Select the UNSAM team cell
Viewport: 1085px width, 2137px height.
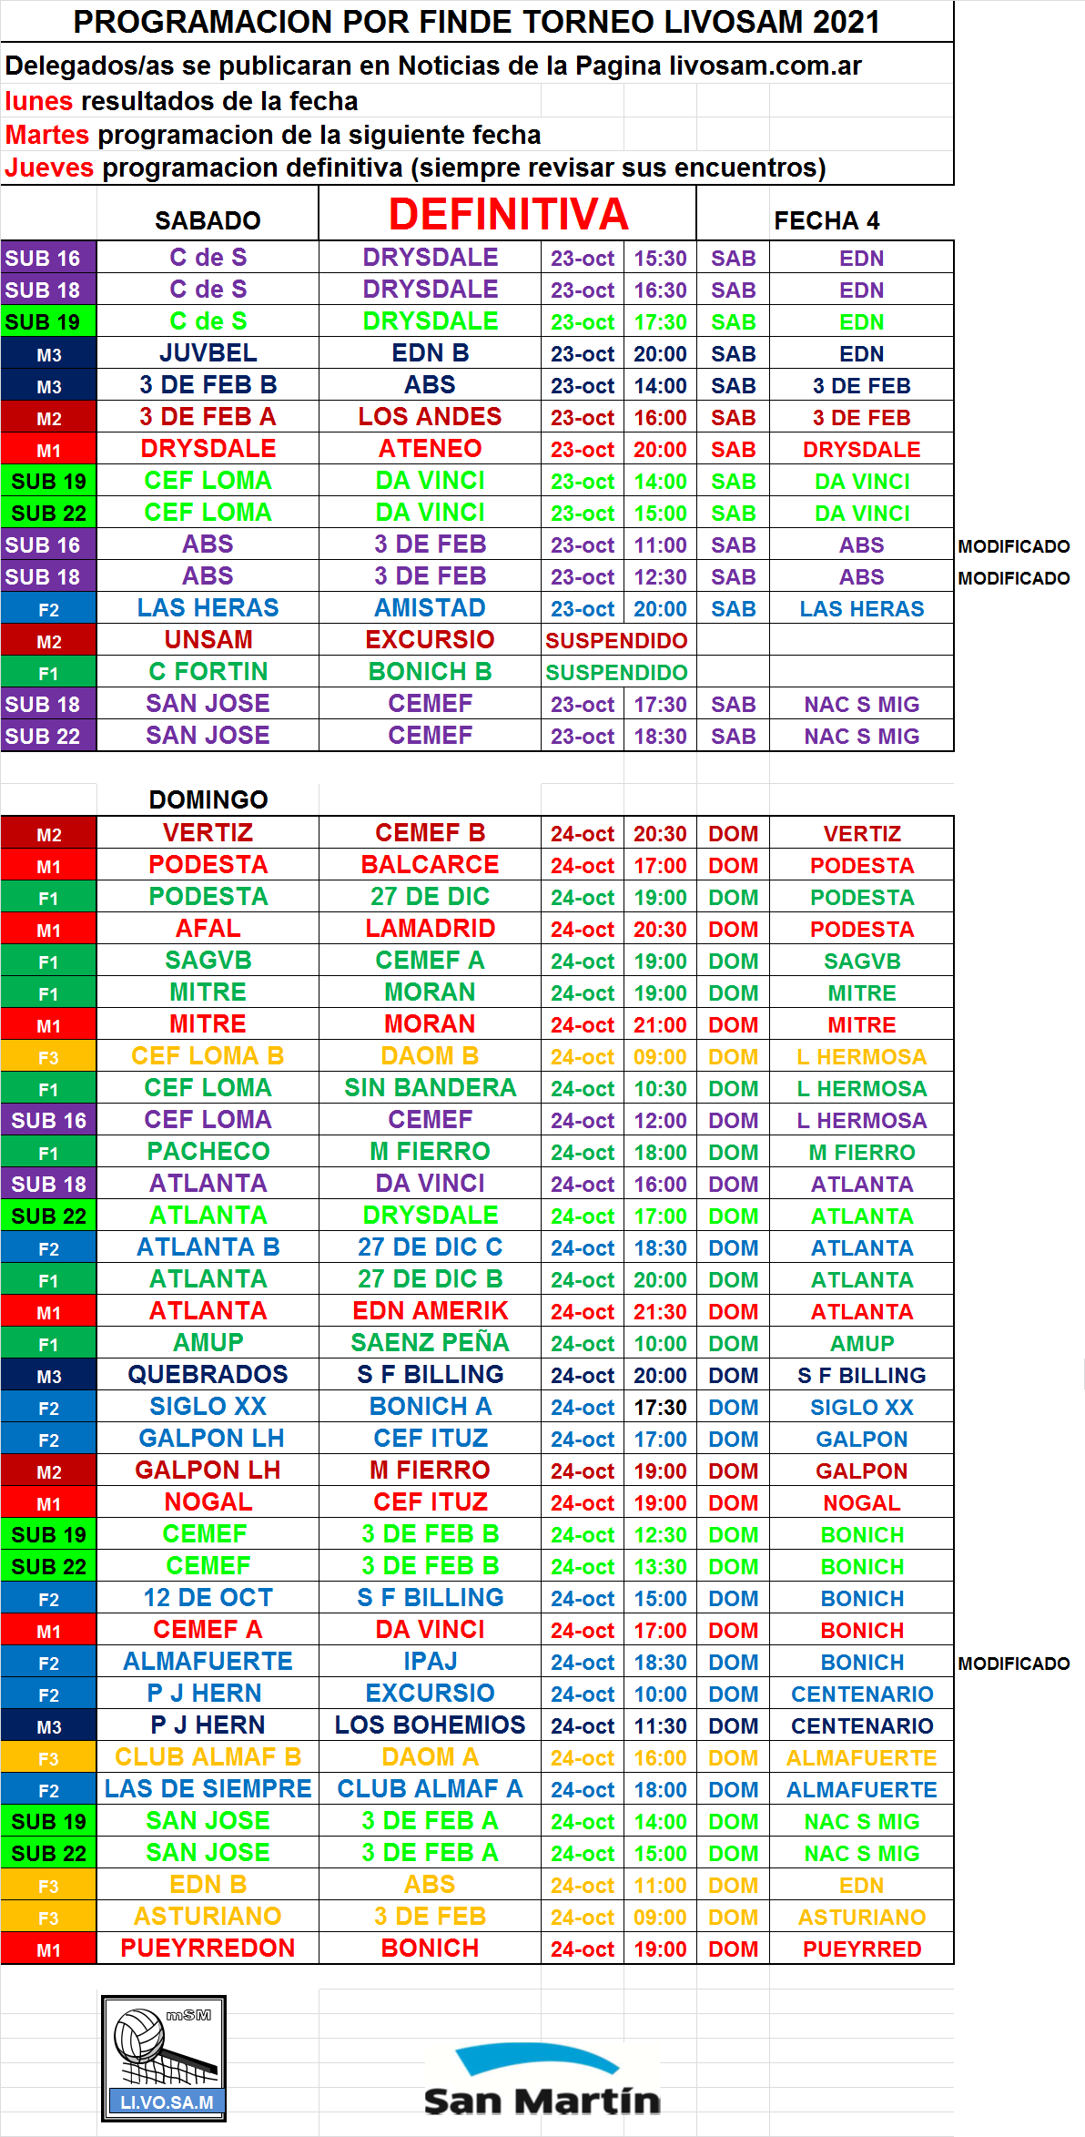coord(208,640)
